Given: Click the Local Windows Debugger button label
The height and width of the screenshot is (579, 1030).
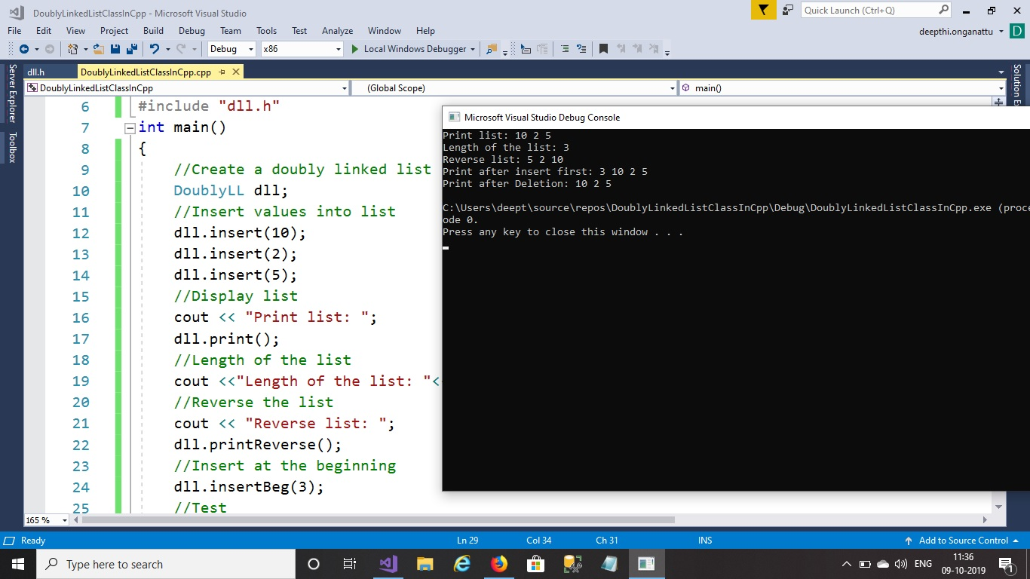Looking at the screenshot, I should pyautogui.click(x=415, y=49).
